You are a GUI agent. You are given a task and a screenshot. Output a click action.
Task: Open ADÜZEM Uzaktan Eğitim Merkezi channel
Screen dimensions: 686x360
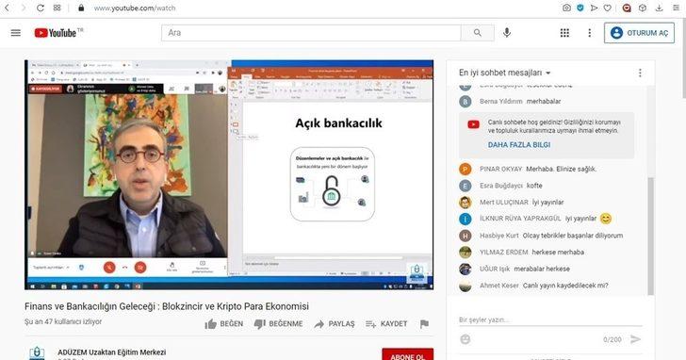click(112, 352)
